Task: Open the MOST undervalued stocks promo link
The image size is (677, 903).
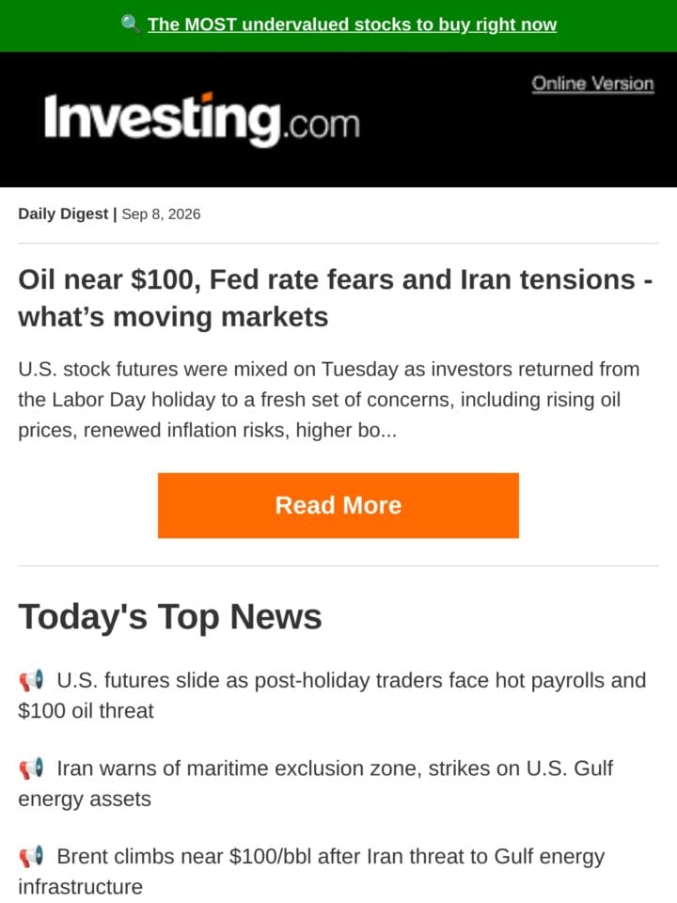Action: (352, 24)
